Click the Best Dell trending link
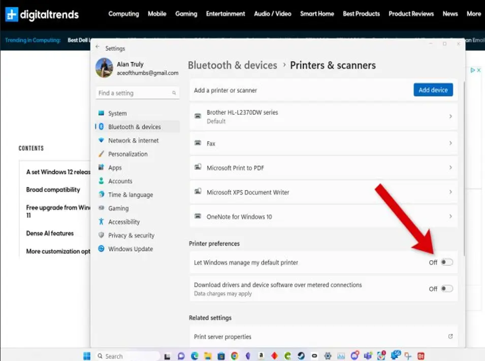Viewport: 485px width, 361px height. (79, 40)
